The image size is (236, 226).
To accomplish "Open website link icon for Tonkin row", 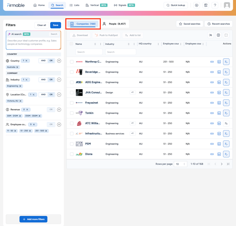I will point(212,113).
